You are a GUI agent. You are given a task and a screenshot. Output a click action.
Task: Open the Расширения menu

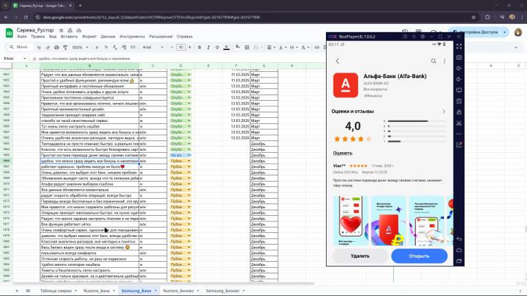click(161, 36)
